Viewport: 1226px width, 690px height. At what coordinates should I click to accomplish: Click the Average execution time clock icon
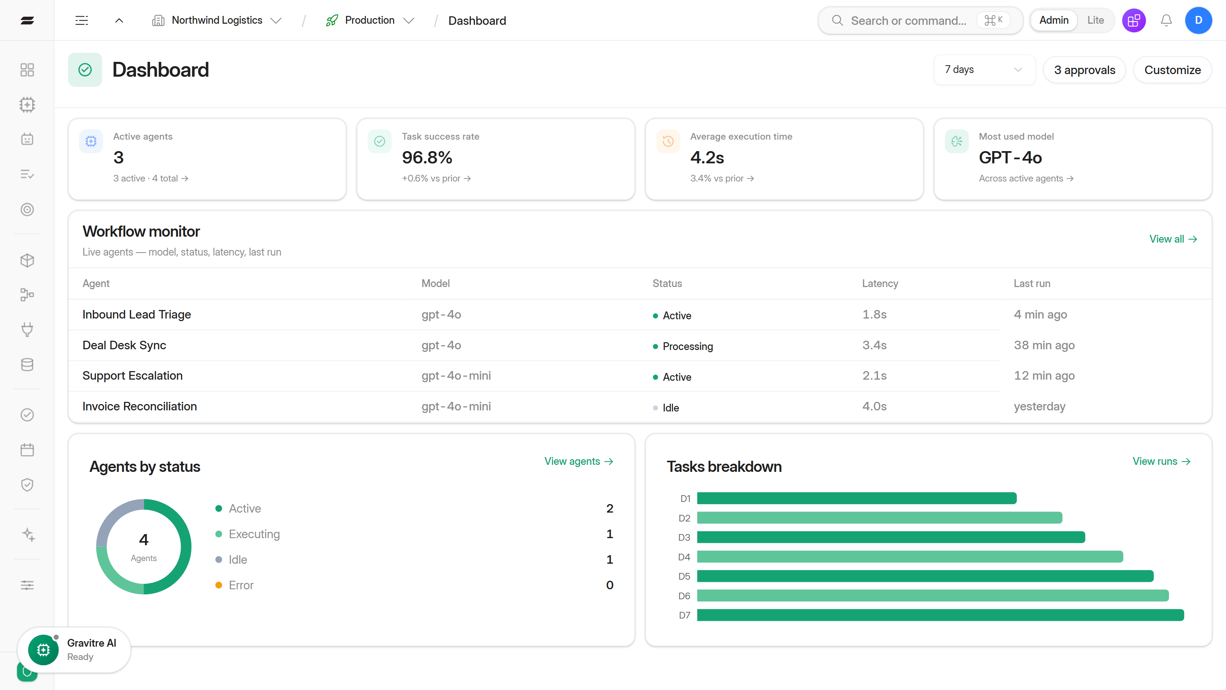pyautogui.click(x=668, y=141)
